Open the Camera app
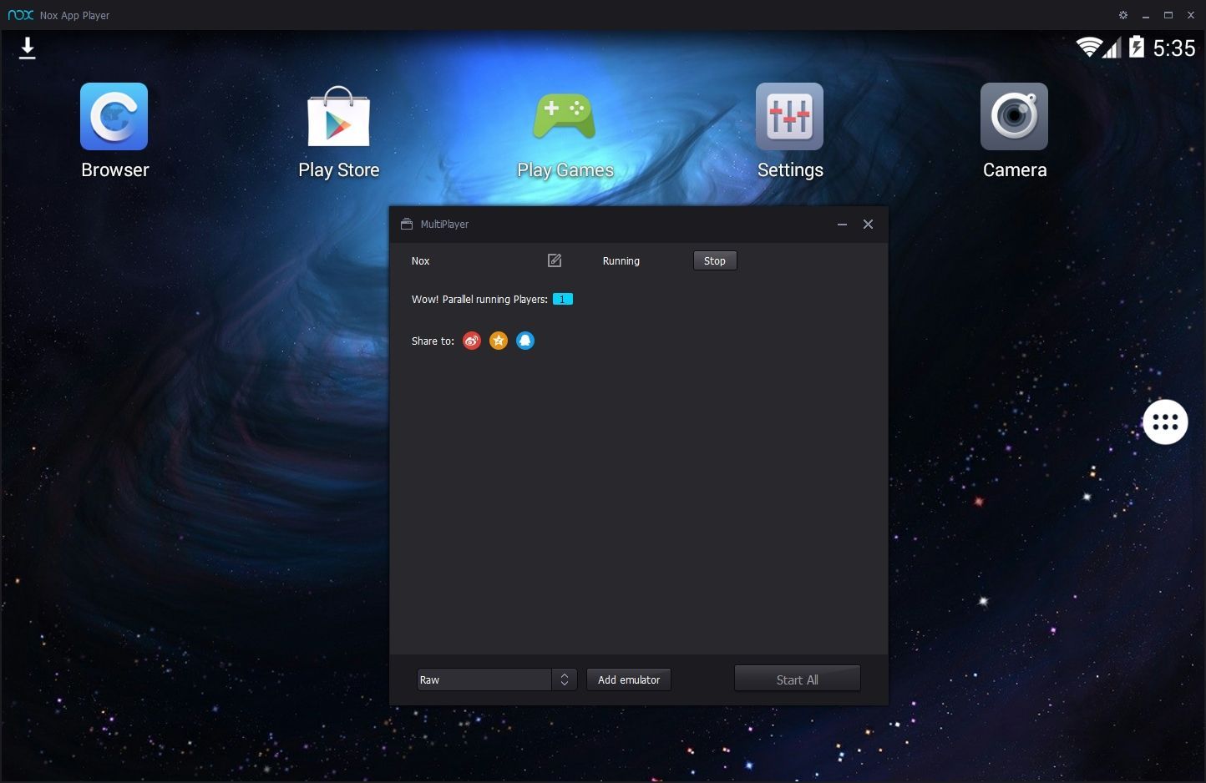Screen dimensions: 1206x783 (1014, 117)
